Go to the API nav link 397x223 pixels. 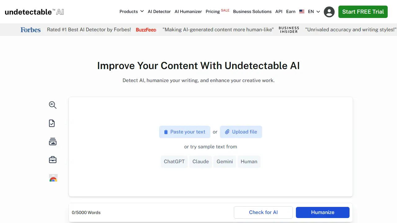tap(279, 11)
